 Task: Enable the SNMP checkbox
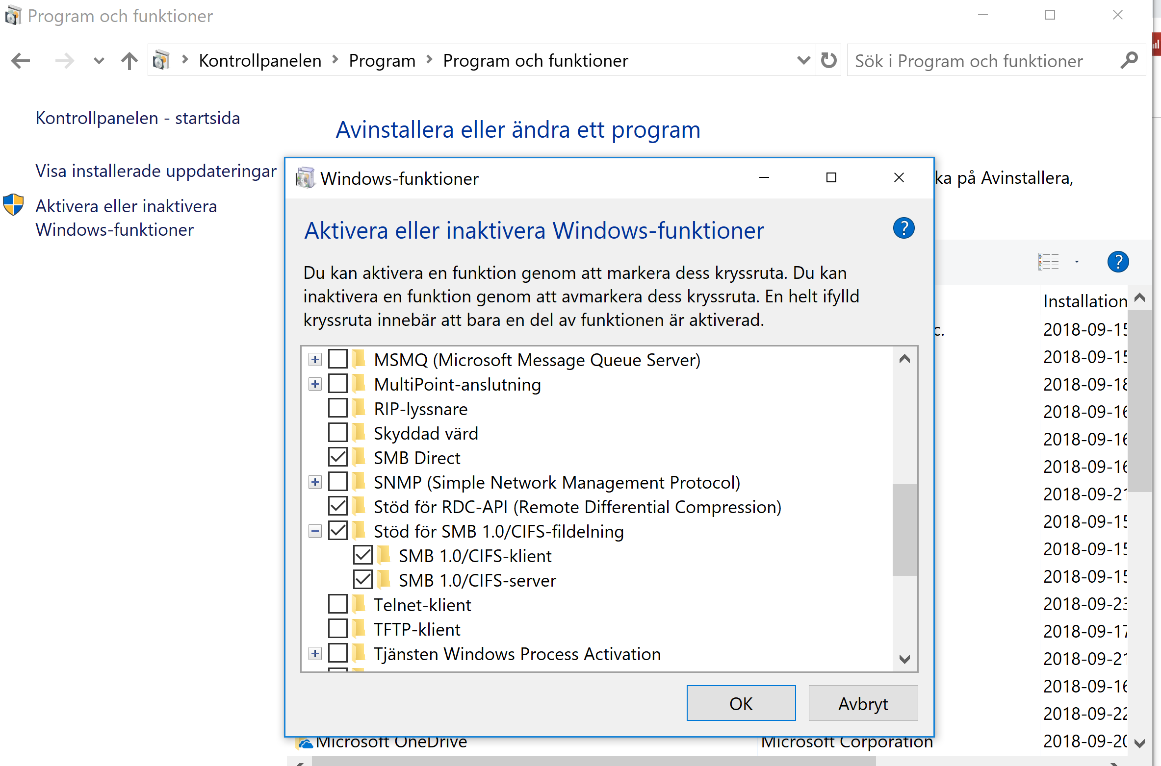(338, 482)
